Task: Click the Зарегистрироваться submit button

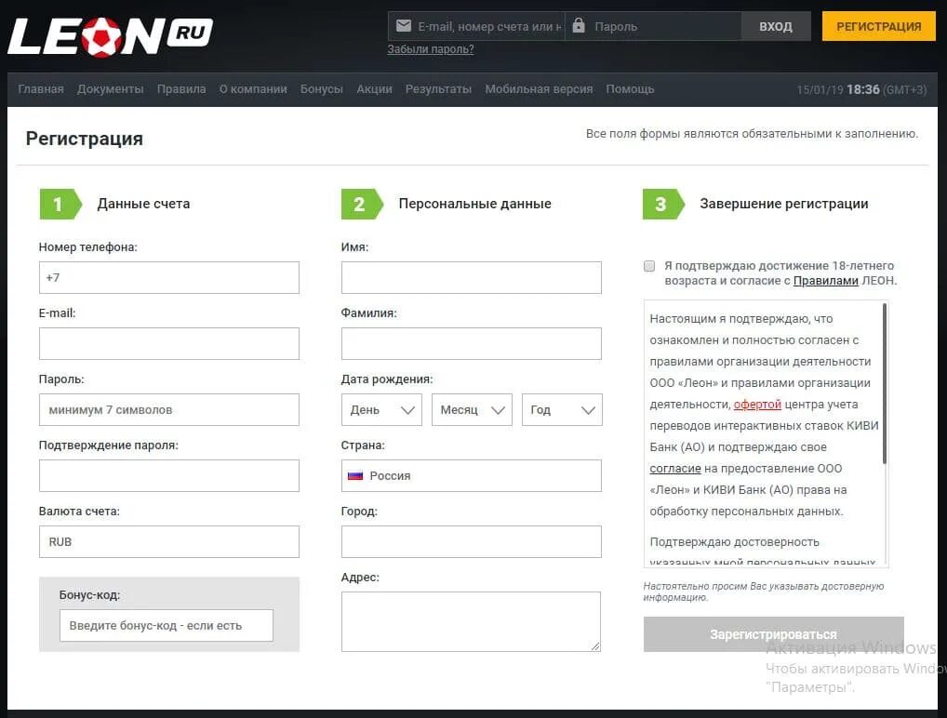Action: coord(774,634)
